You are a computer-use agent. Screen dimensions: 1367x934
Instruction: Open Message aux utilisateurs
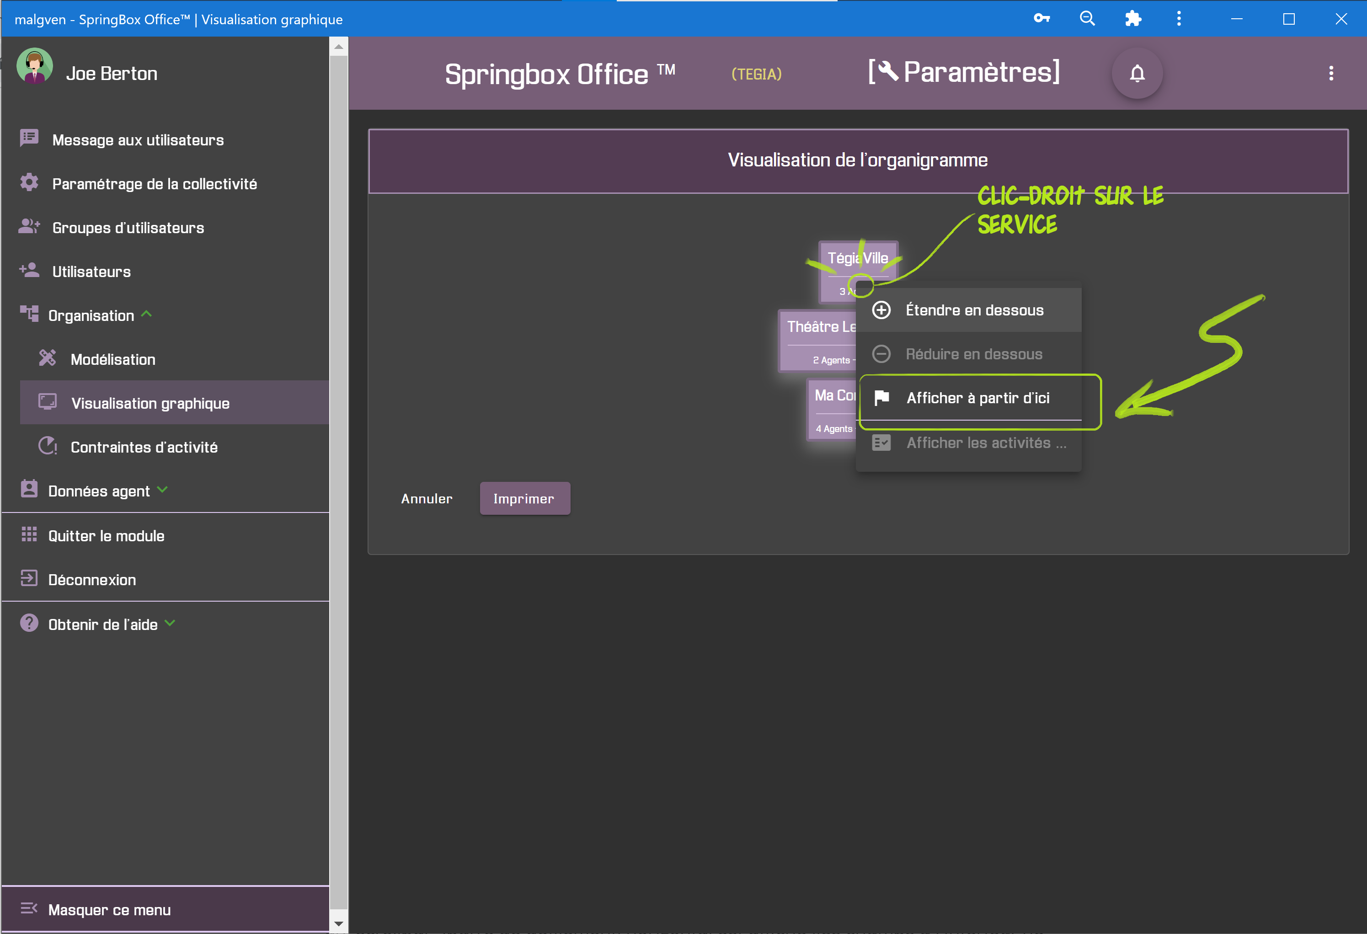[165, 139]
